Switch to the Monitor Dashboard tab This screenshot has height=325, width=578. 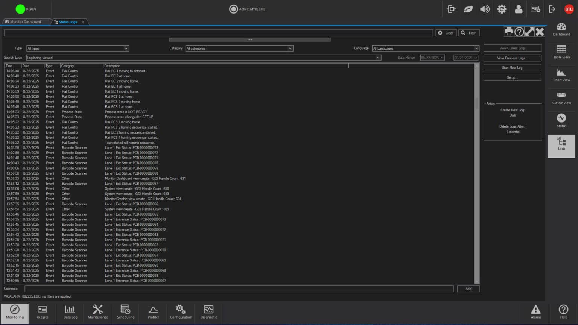pos(26,22)
